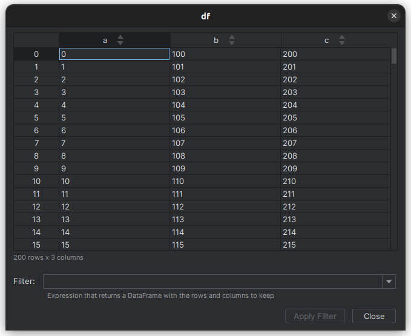Image resolution: width=411 pixels, height=336 pixels.
Task: Select cell with value 209
Action: click(336, 168)
